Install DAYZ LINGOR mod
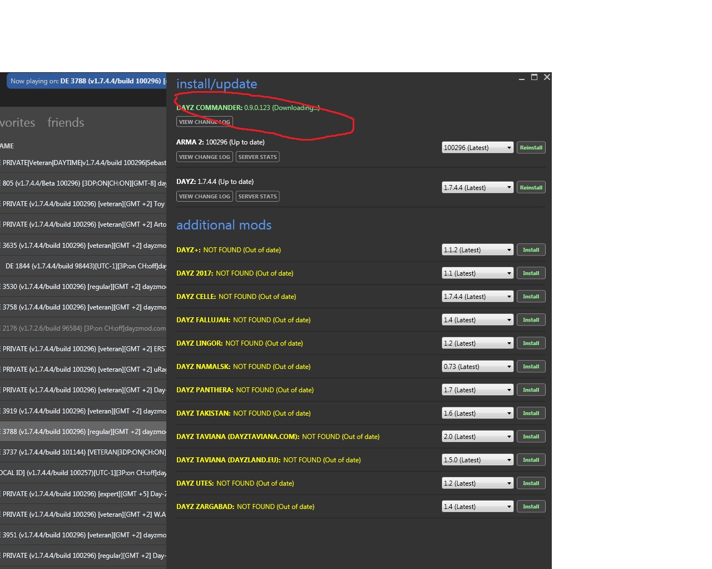The height and width of the screenshot is (569, 712). tap(531, 343)
